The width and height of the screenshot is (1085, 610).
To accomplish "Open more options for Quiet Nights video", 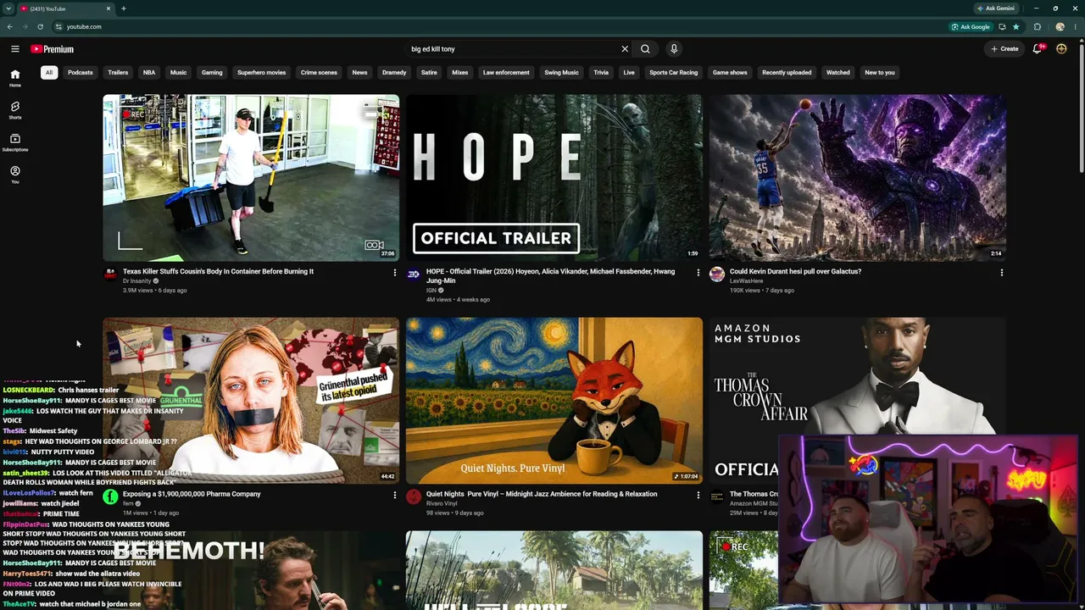I will 698,495.
